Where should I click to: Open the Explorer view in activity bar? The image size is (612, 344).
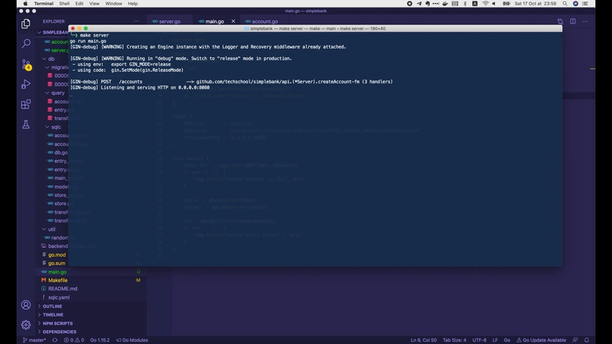click(x=26, y=24)
